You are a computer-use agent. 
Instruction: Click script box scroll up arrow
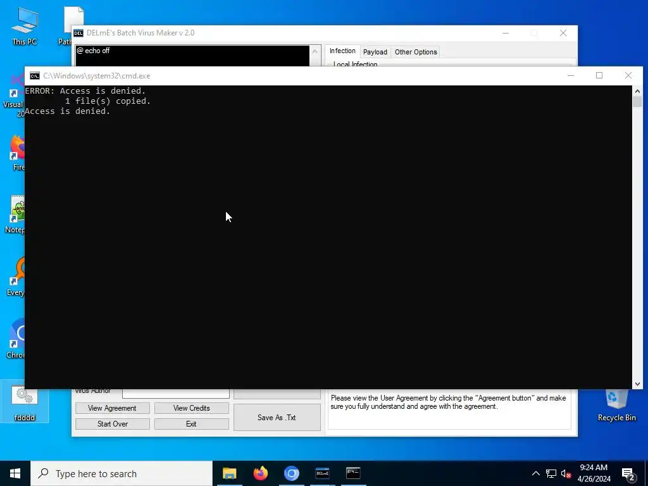tap(315, 52)
